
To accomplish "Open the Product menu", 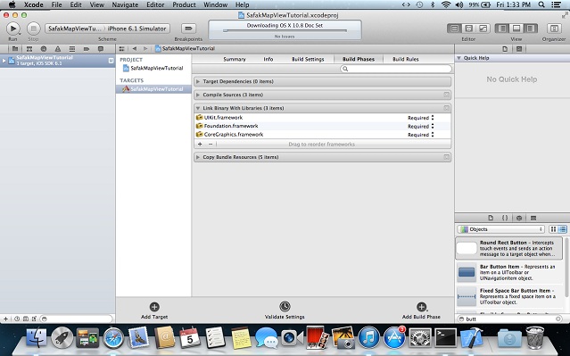I will tap(184, 4).
